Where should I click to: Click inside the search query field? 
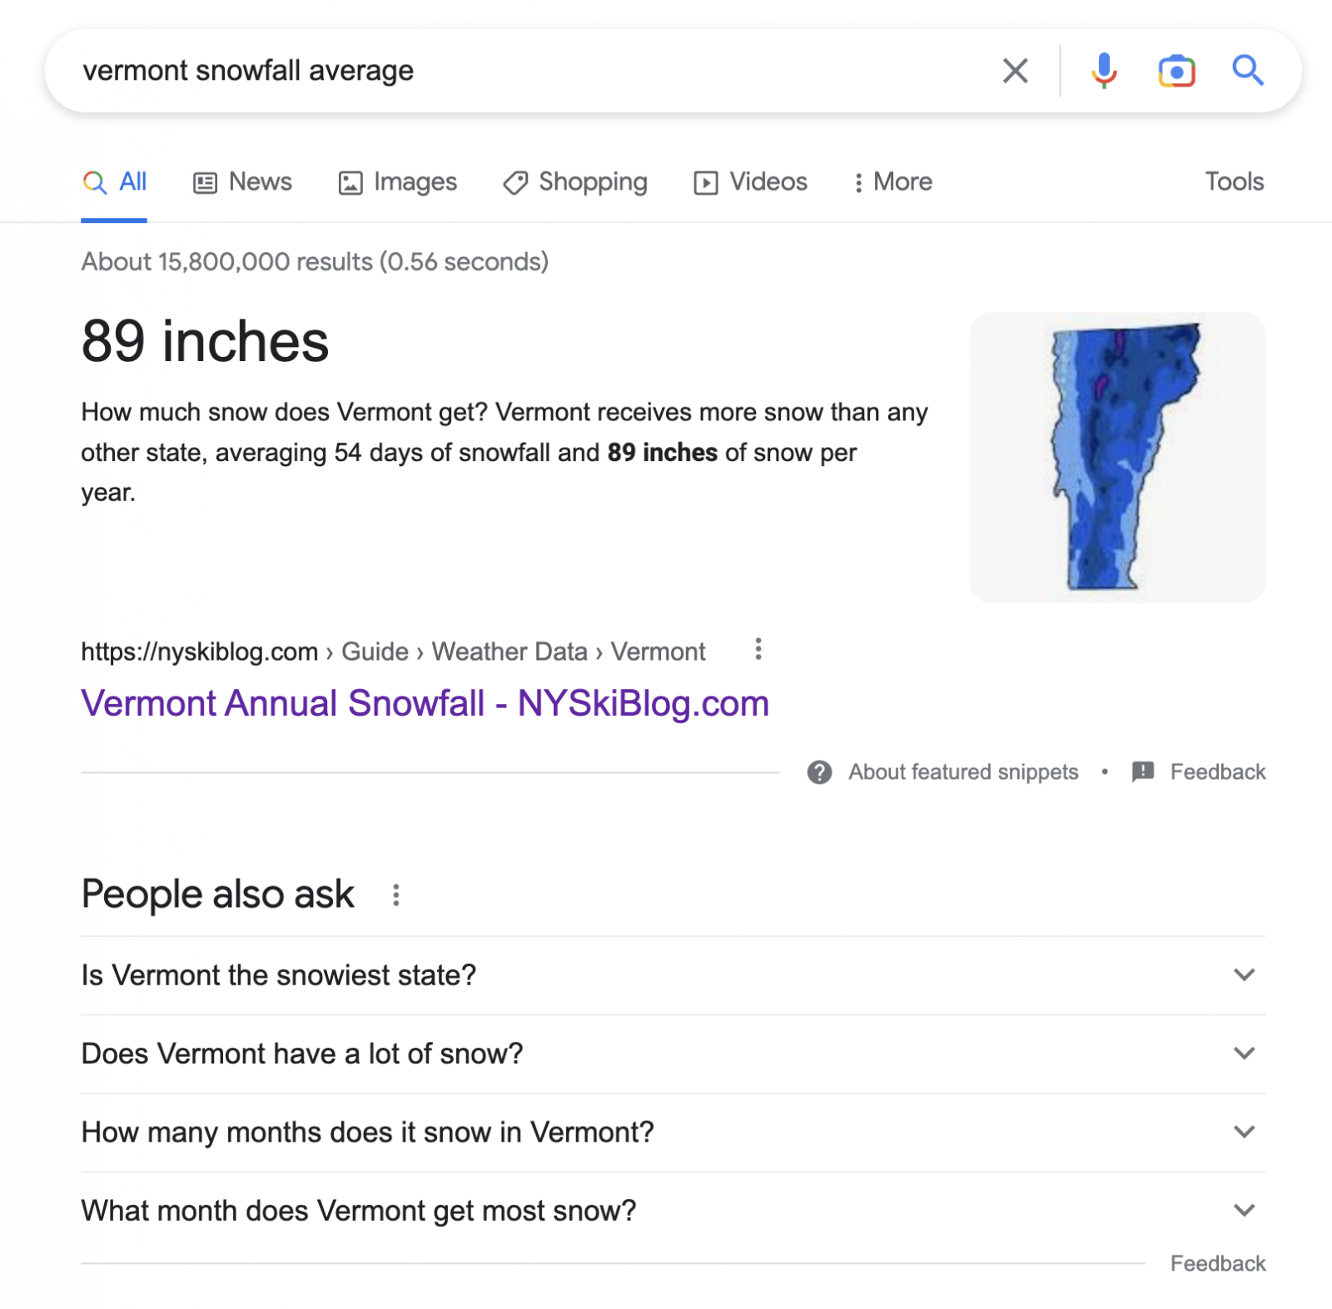(x=499, y=71)
